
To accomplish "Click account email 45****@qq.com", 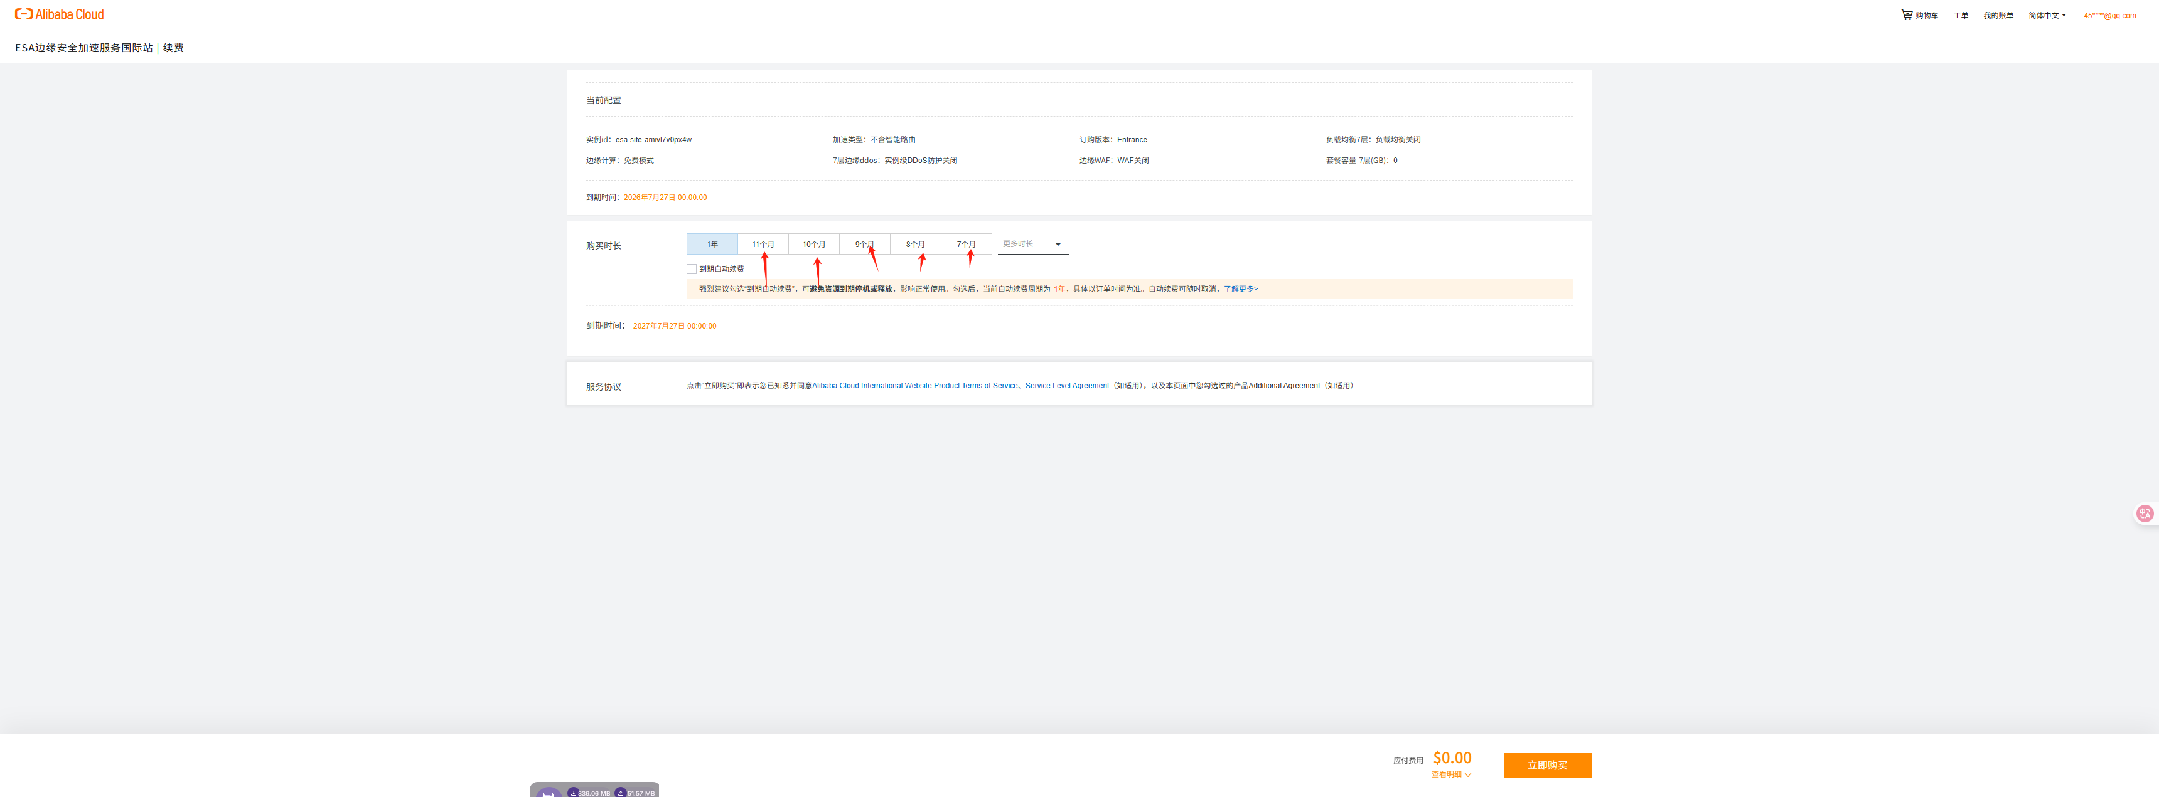I will point(2109,15).
